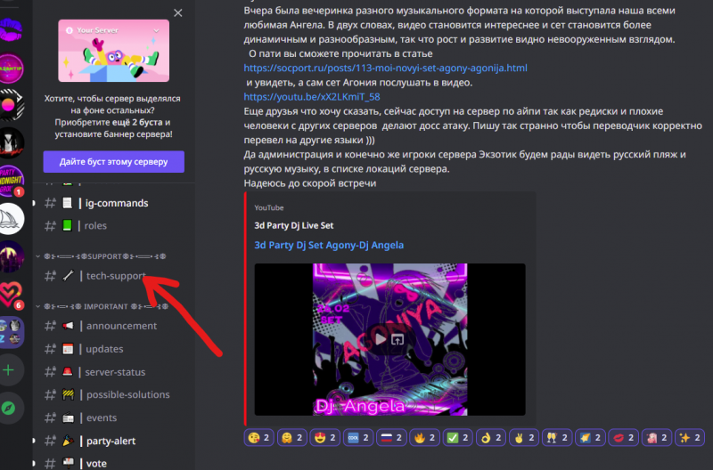Toggle the kissing face reaction
Image resolution: width=713 pixels, height=470 pixels.
tap(259, 438)
